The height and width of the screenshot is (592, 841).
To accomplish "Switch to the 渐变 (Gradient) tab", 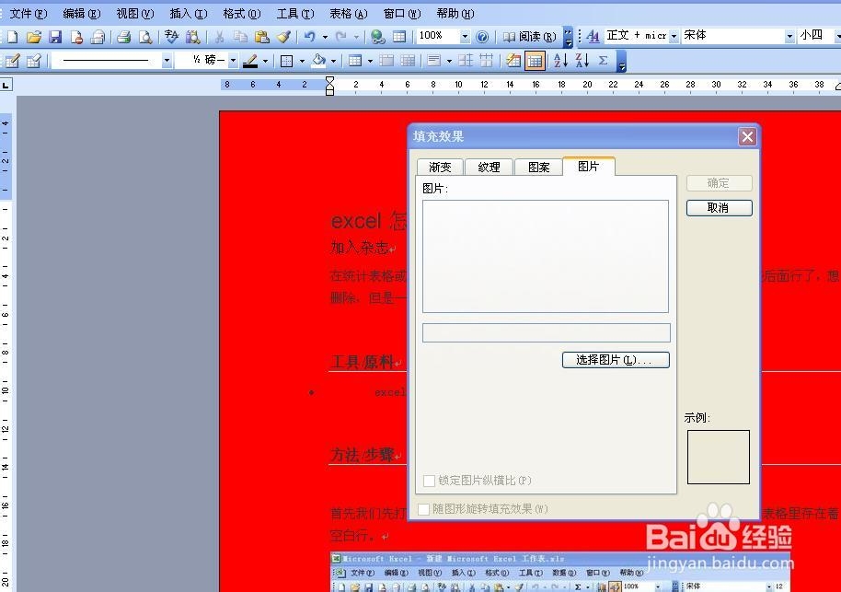I will coord(441,167).
